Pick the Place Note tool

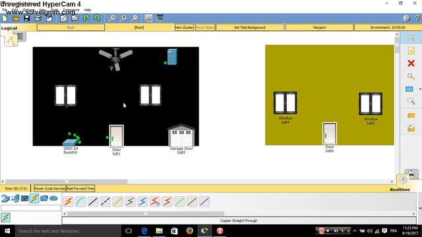tap(411, 51)
